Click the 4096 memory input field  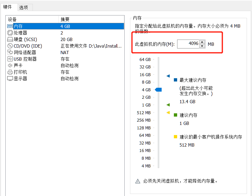click(188, 44)
